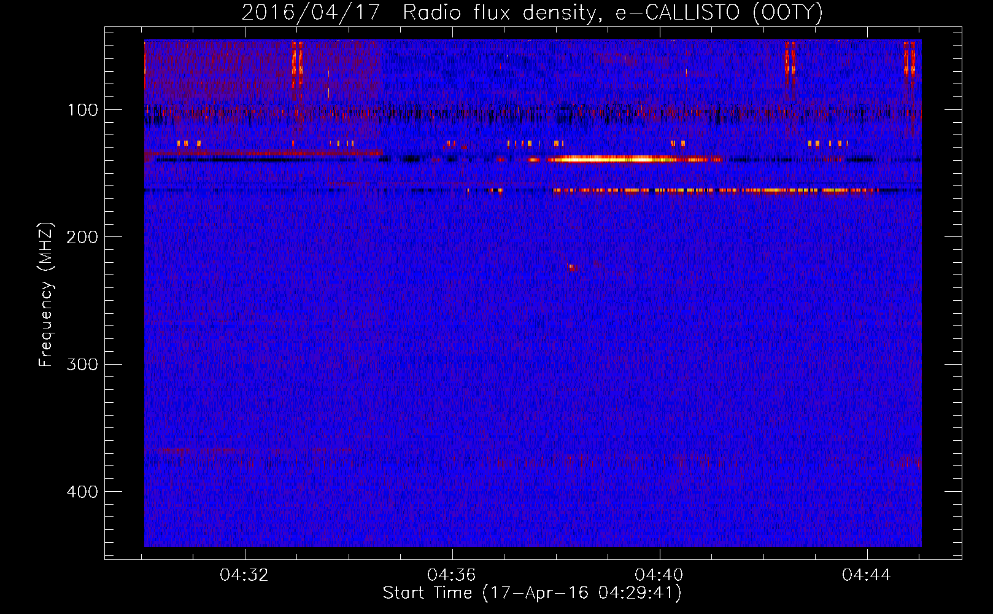This screenshot has height=614, width=993.
Task: Click the plot title mentioning e-CALLISTO (OOTY)
Action: [x=532, y=12]
